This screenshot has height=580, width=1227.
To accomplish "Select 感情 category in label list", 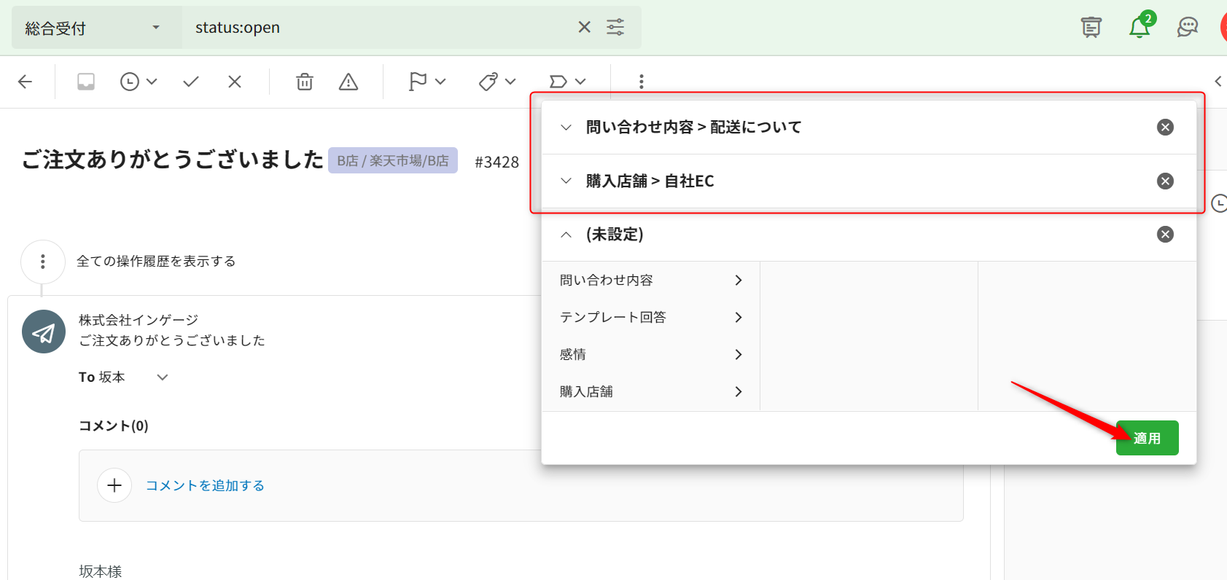I will (x=650, y=355).
